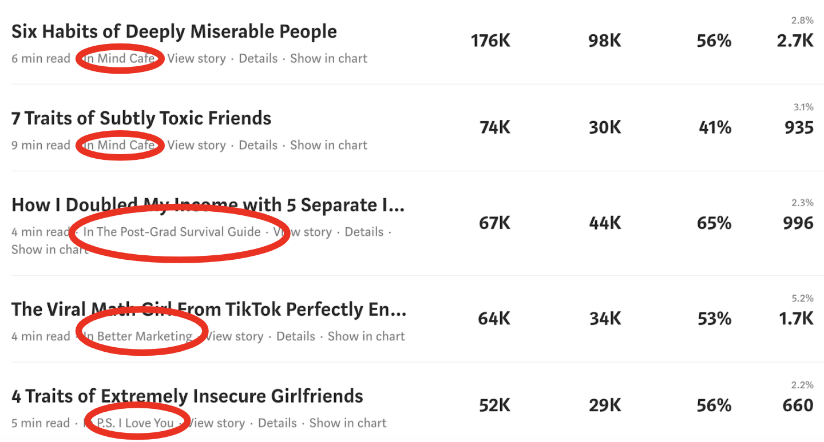Open Details for Viral Math Girl story
The width and height of the screenshot is (824, 442).
(x=296, y=336)
